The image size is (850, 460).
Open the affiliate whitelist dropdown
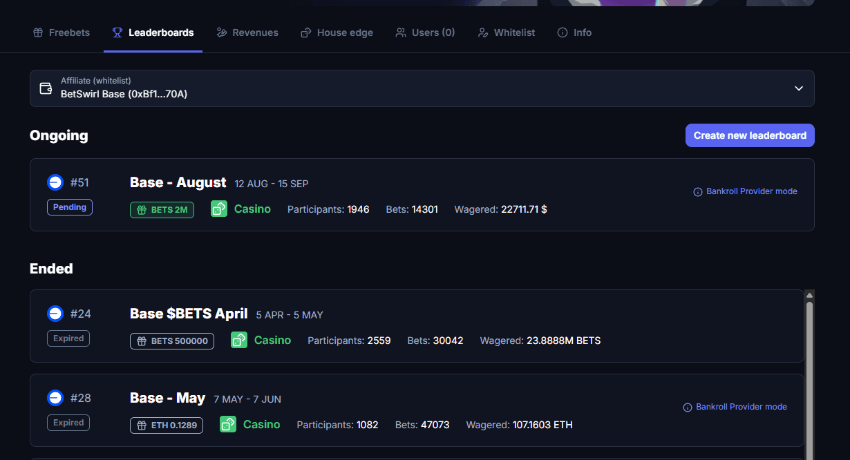[x=798, y=88]
